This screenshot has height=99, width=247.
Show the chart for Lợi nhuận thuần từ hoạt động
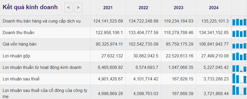(239, 68)
